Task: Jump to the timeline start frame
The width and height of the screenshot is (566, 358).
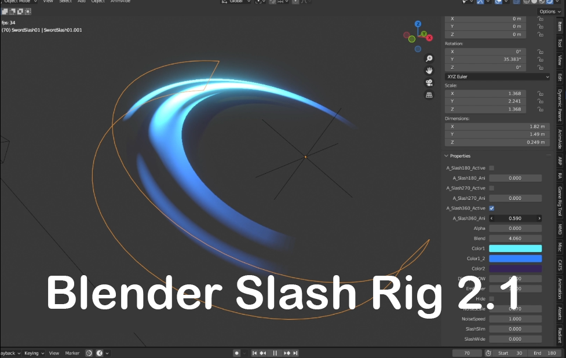Action: (x=254, y=353)
